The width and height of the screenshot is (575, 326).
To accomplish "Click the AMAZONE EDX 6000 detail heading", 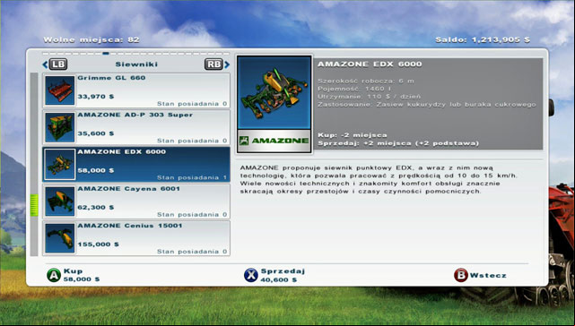I will (x=370, y=64).
